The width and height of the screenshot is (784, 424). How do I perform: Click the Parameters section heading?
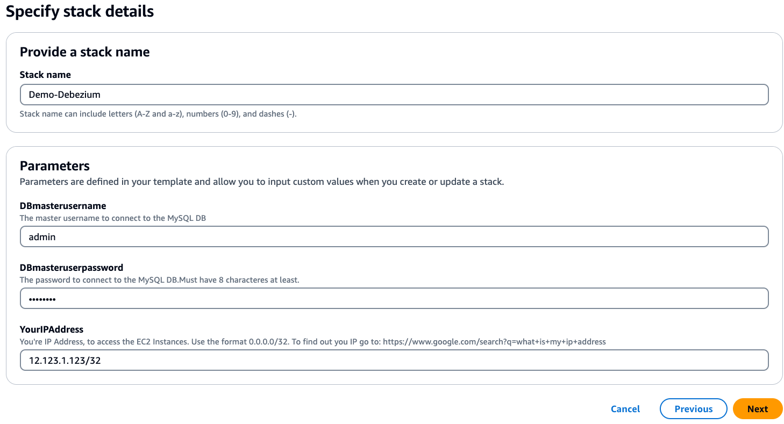click(55, 166)
